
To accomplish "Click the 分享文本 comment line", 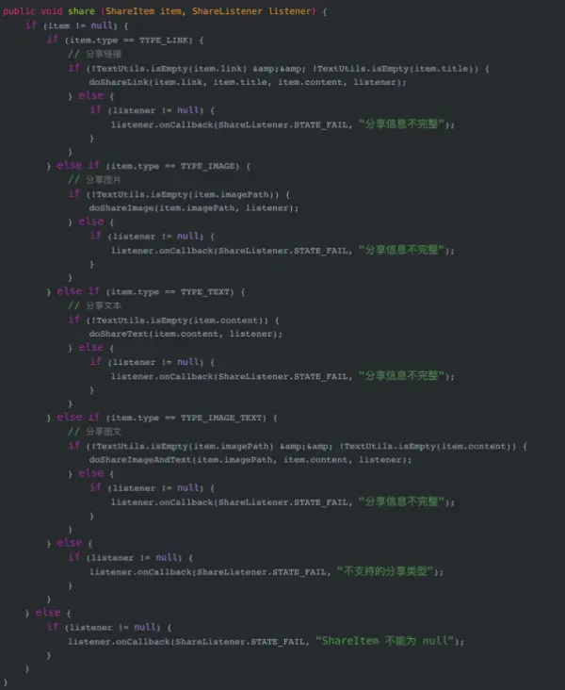I will tap(94, 305).
